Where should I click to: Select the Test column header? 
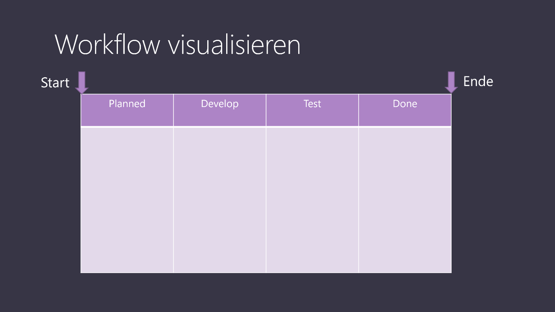(312, 110)
